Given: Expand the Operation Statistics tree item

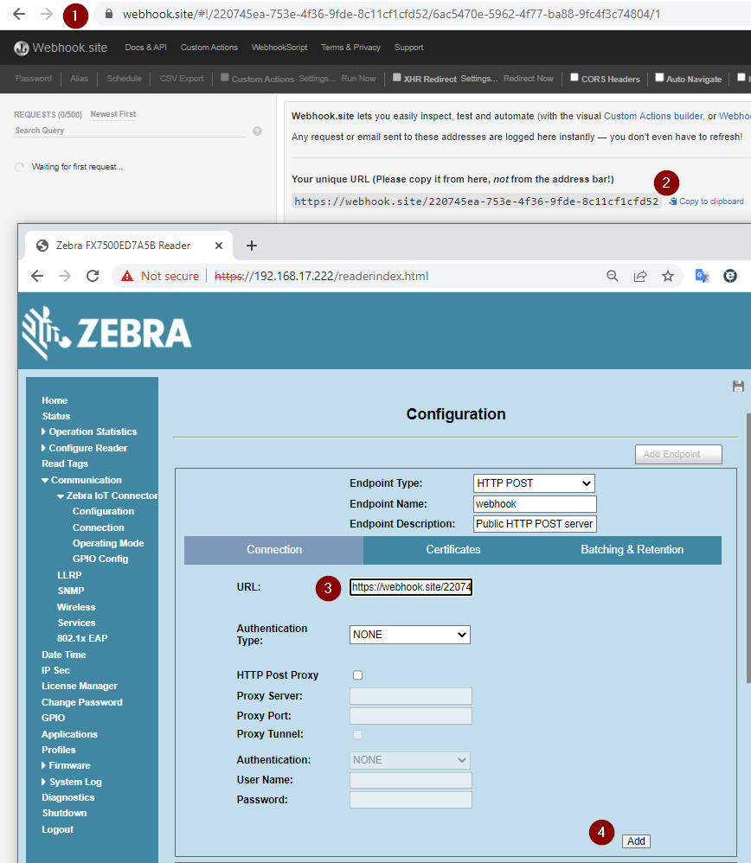Looking at the screenshot, I should tap(92, 431).
